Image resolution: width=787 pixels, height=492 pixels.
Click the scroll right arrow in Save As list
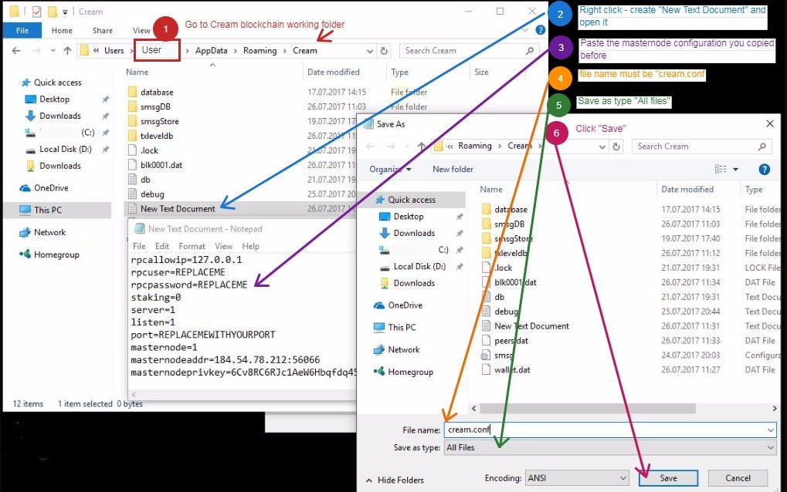point(775,409)
